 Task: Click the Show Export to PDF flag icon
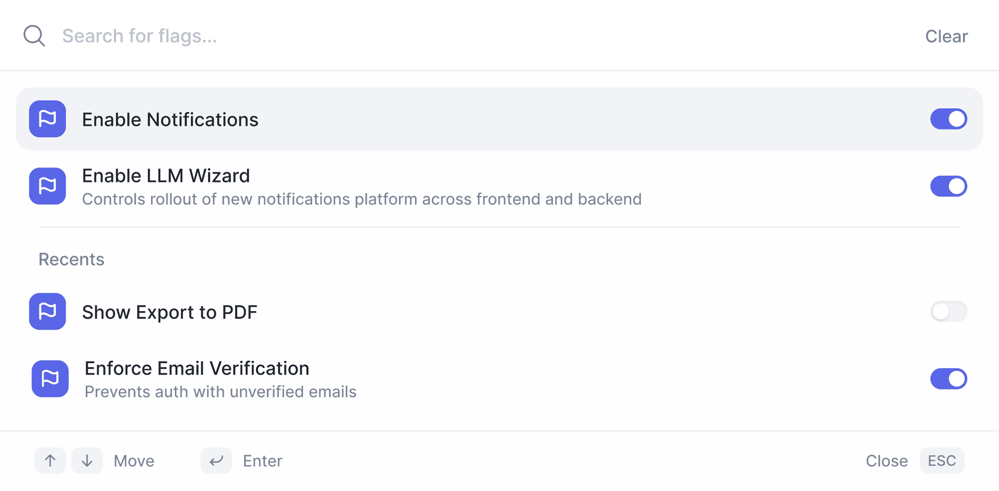47,312
